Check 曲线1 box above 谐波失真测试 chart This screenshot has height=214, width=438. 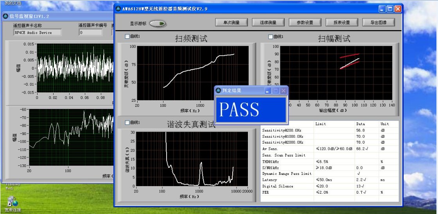[127, 122]
